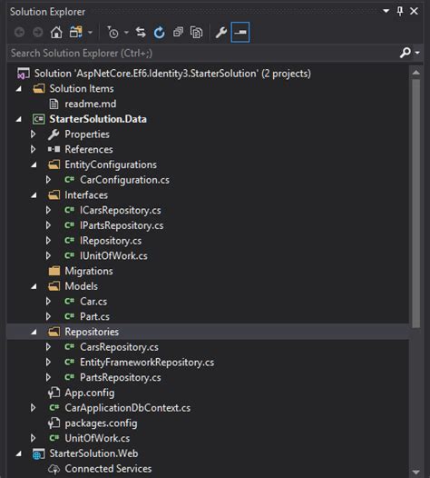The height and width of the screenshot is (478, 430).
Task: Open the search options dropdown arrow
Action: click(x=417, y=53)
